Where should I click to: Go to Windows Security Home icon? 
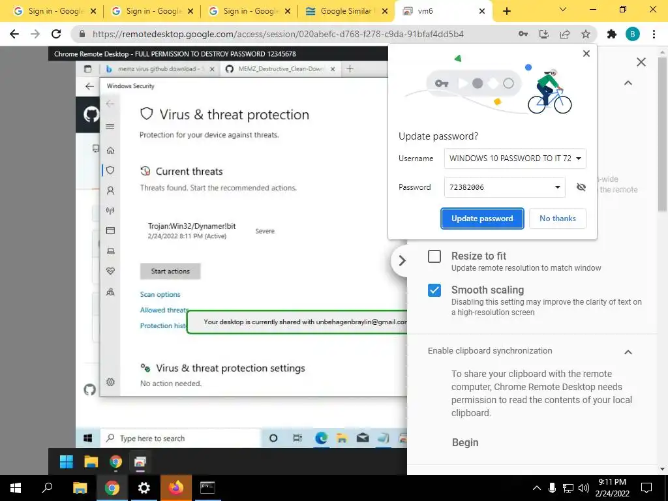[110, 150]
